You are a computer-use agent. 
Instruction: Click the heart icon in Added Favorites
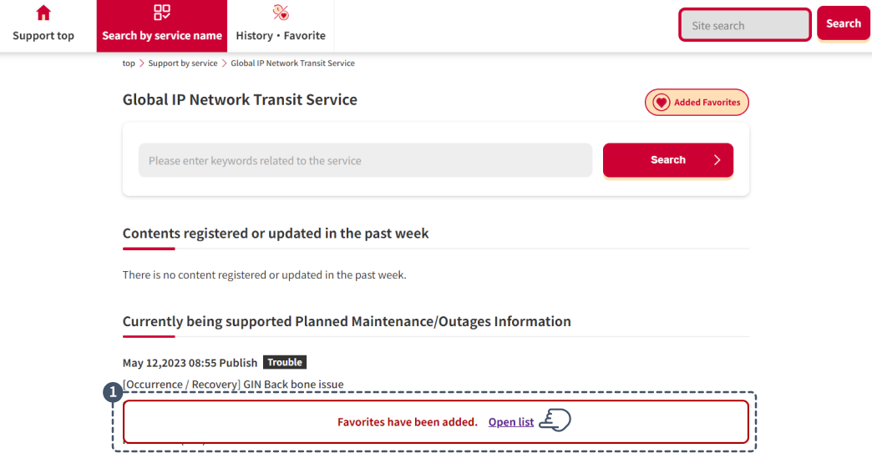pyautogui.click(x=662, y=103)
